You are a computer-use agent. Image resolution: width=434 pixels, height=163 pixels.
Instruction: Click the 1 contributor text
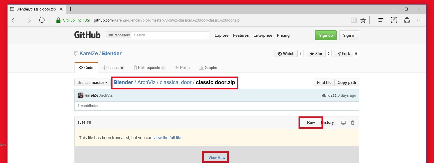(x=88, y=106)
